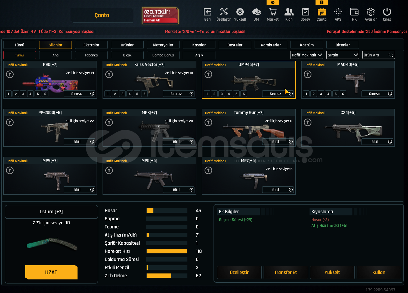Expand the Sırala sort dropdown
This screenshot has width=408, height=293.
pyautogui.click(x=342, y=55)
